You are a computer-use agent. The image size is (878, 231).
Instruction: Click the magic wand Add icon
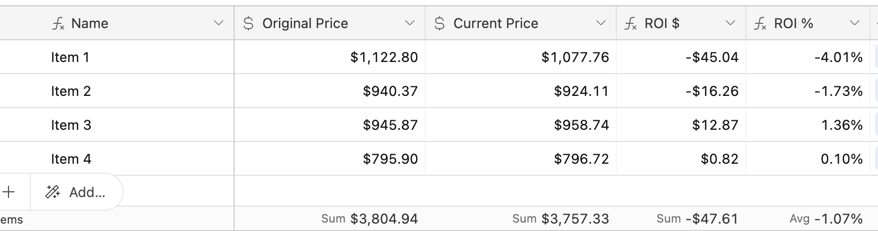click(53, 192)
